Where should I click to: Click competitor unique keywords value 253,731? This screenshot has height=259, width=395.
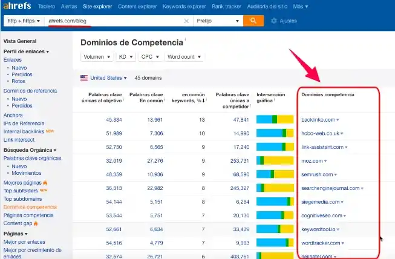tap(240, 161)
